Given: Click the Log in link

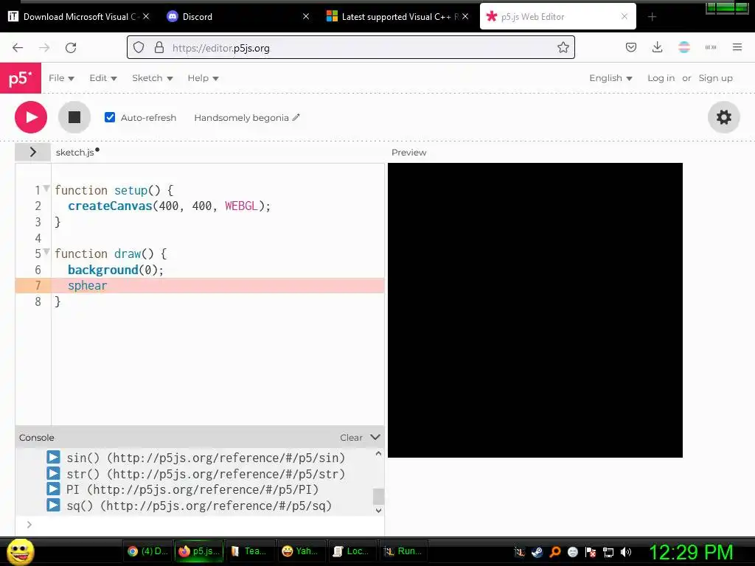Looking at the screenshot, I should (661, 78).
